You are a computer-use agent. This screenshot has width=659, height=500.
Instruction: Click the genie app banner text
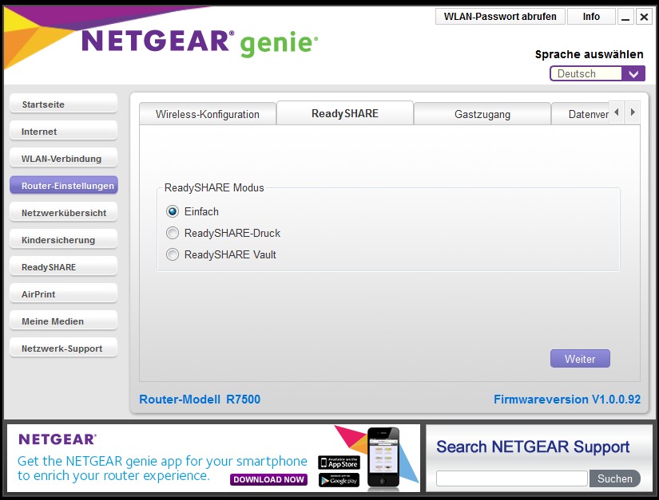162,468
